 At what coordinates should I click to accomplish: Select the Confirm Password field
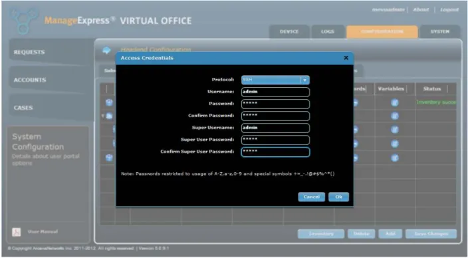275,116
